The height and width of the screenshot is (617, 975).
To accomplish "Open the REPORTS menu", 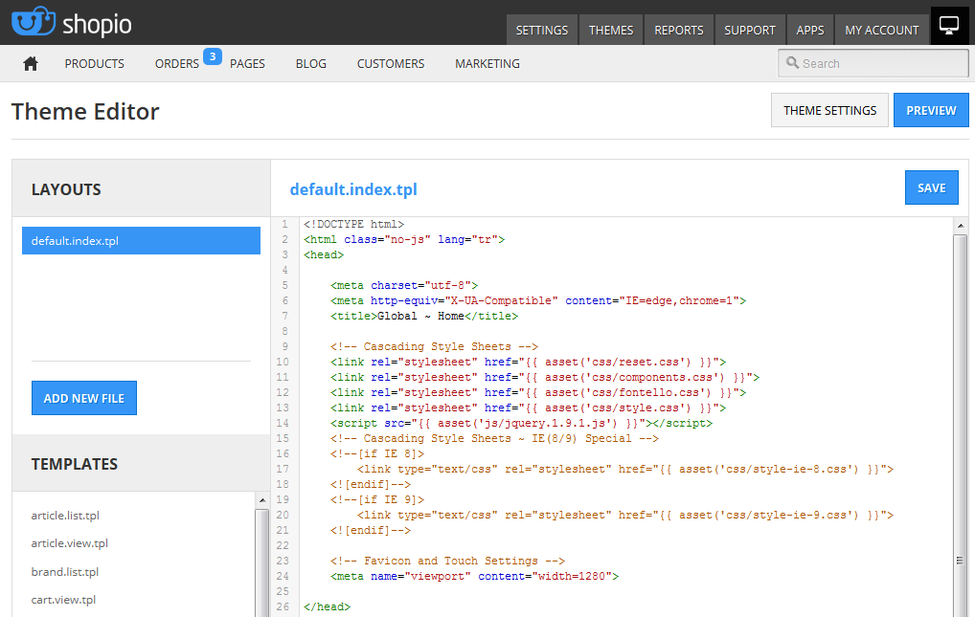I will (678, 30).
